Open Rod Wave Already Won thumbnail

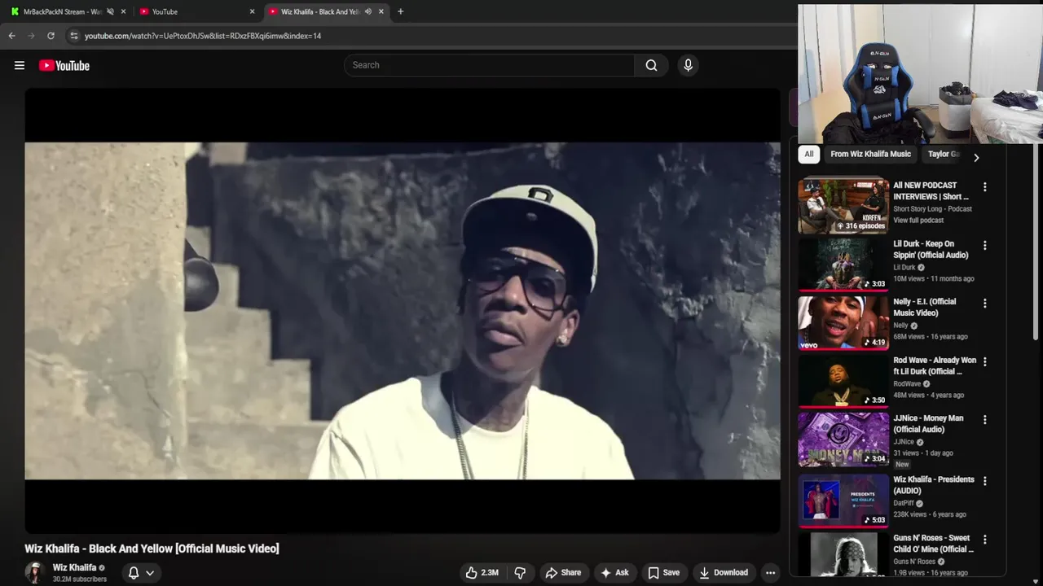point(843,381)
